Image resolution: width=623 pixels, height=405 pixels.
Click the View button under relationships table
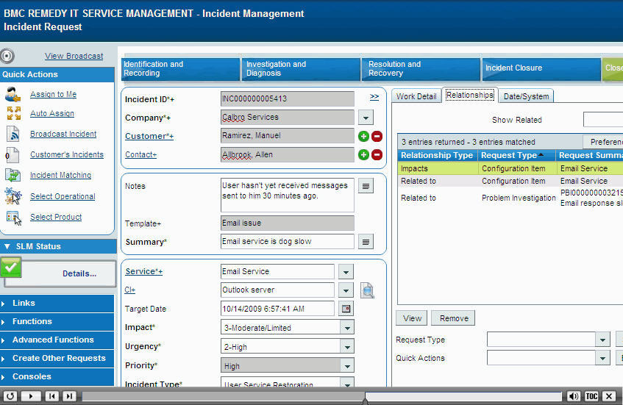tap(412, 318)
